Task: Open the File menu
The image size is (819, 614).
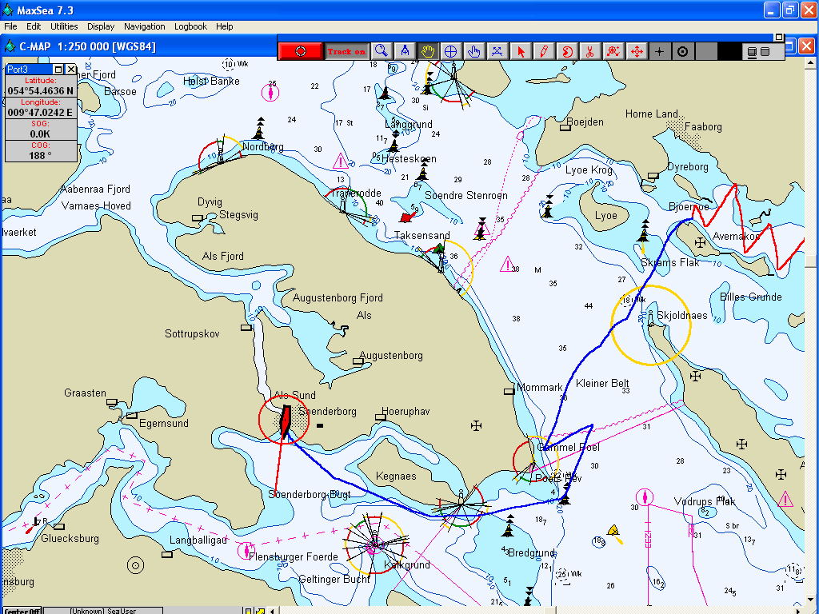Action: (x=10, y=26)
